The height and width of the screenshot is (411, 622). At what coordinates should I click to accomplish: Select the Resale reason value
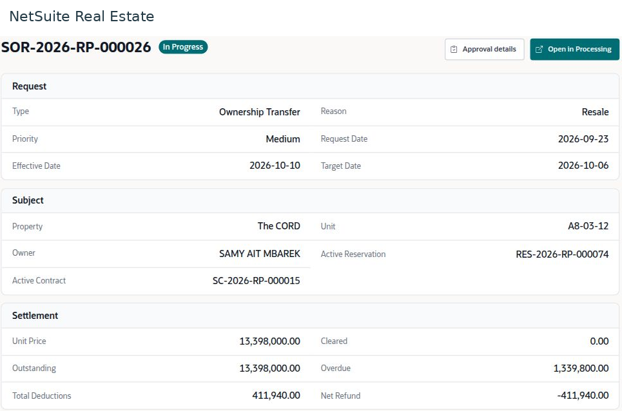click(x=595, y=112)
